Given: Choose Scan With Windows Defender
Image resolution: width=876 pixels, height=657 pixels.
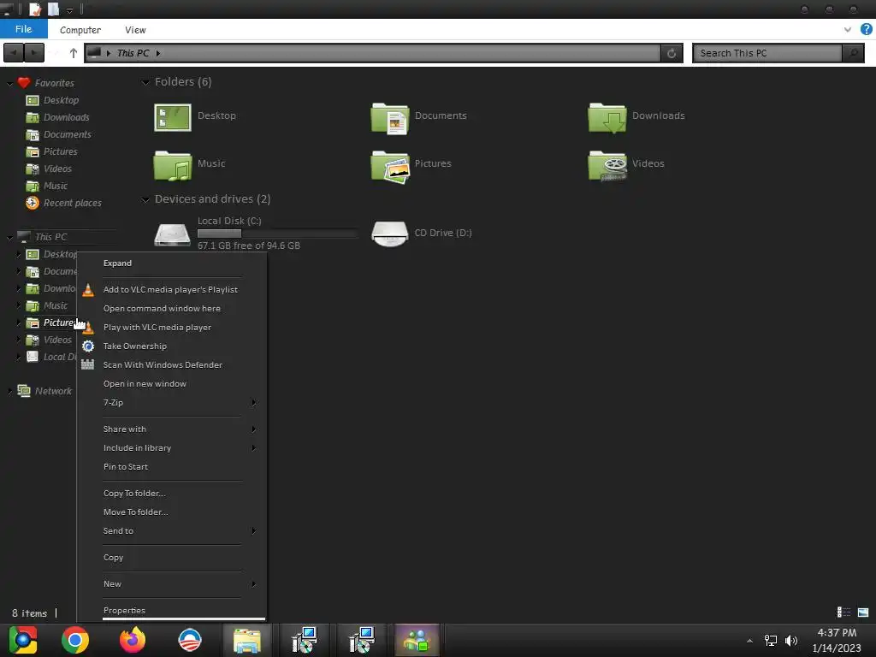Looking at the screenshot, I should [171, 364].
